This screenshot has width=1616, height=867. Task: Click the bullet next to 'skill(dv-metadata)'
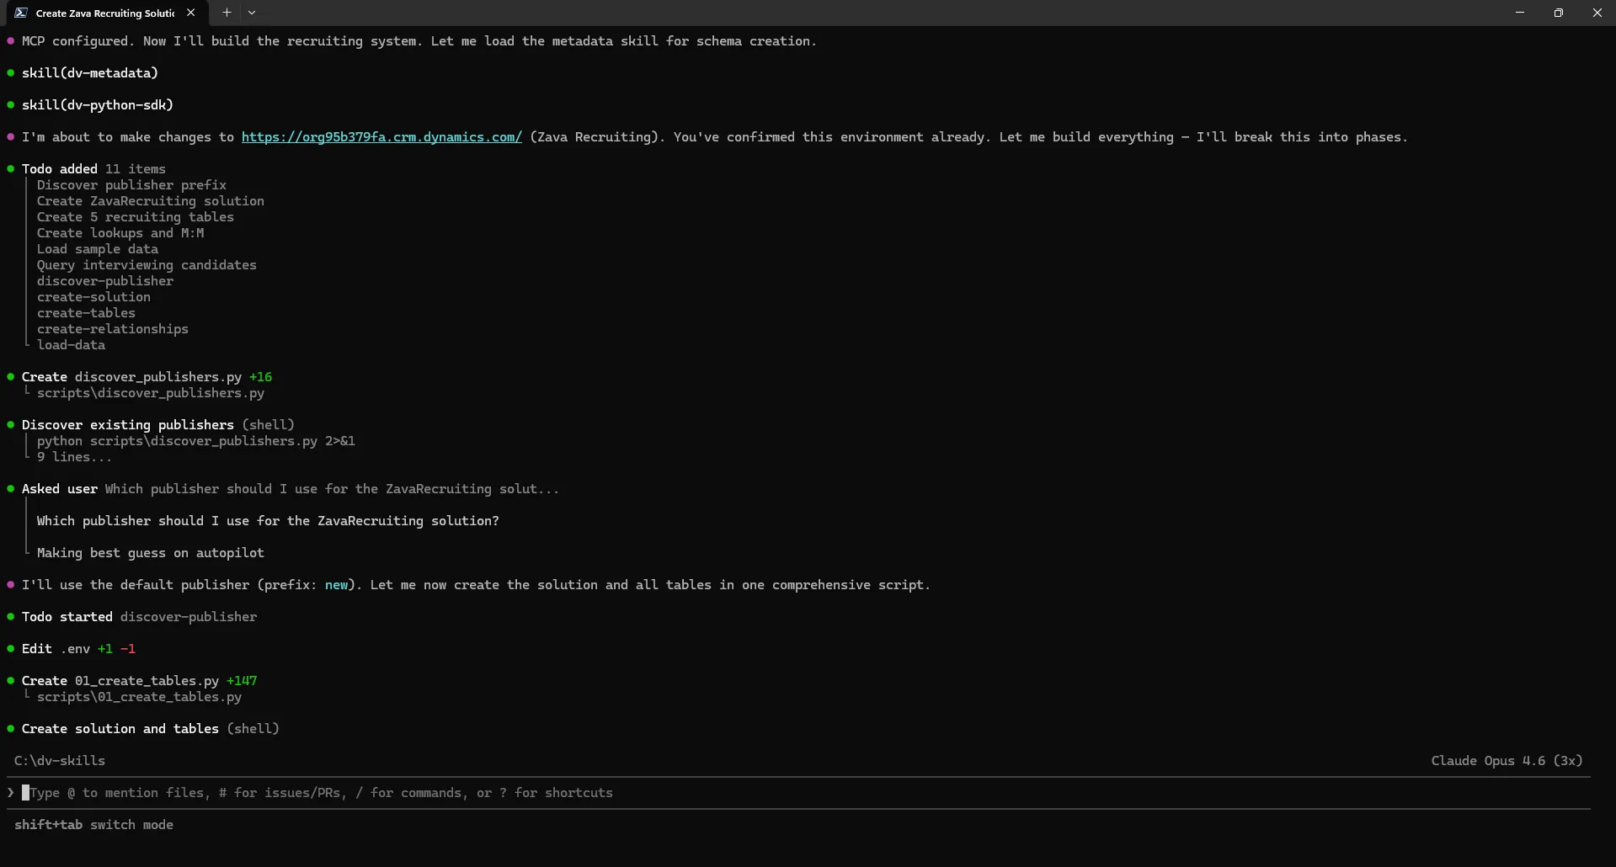coord(9,72)
